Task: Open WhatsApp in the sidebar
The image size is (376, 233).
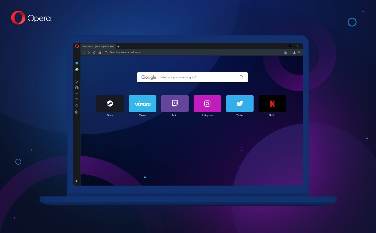Action: (x=77, y=70)
